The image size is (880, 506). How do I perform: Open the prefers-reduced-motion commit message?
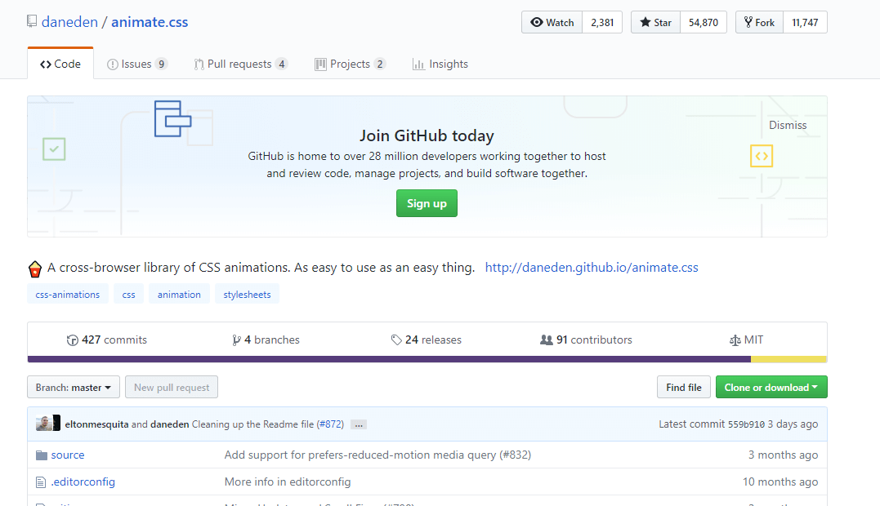(x=377, y=455)
